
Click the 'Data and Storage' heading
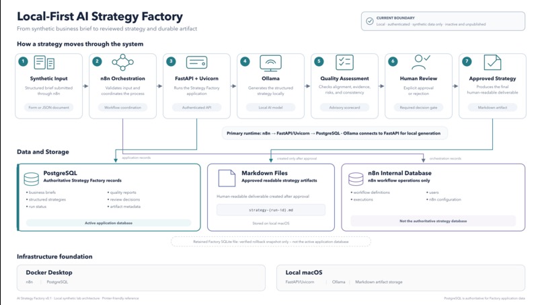click(43, 152)
